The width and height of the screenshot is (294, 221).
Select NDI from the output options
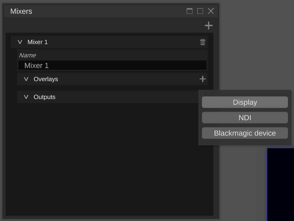point(245,118)
